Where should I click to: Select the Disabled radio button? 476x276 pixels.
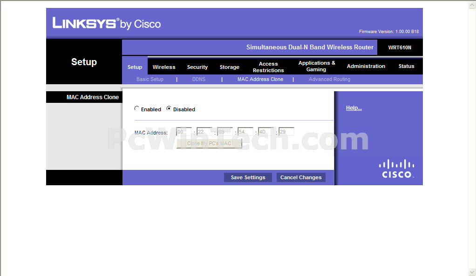click(x=169, y=108)
